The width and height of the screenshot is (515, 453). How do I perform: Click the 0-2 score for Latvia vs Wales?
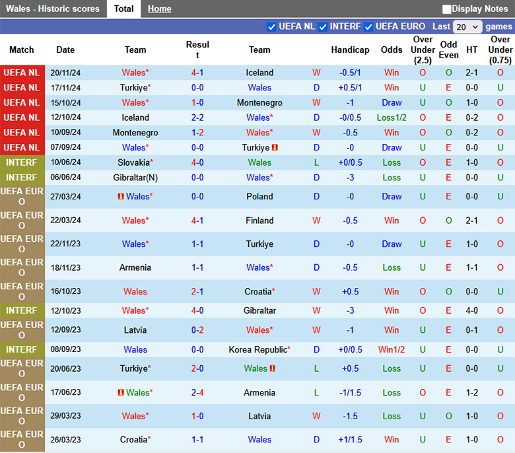pos(197,330)
